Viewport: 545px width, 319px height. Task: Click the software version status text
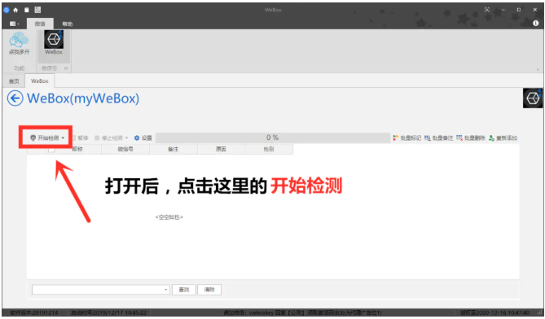[34, 312]
